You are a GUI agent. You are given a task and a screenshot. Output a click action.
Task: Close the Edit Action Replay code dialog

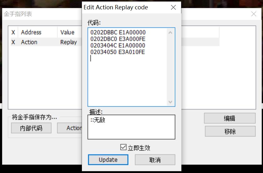click(173, 7)
